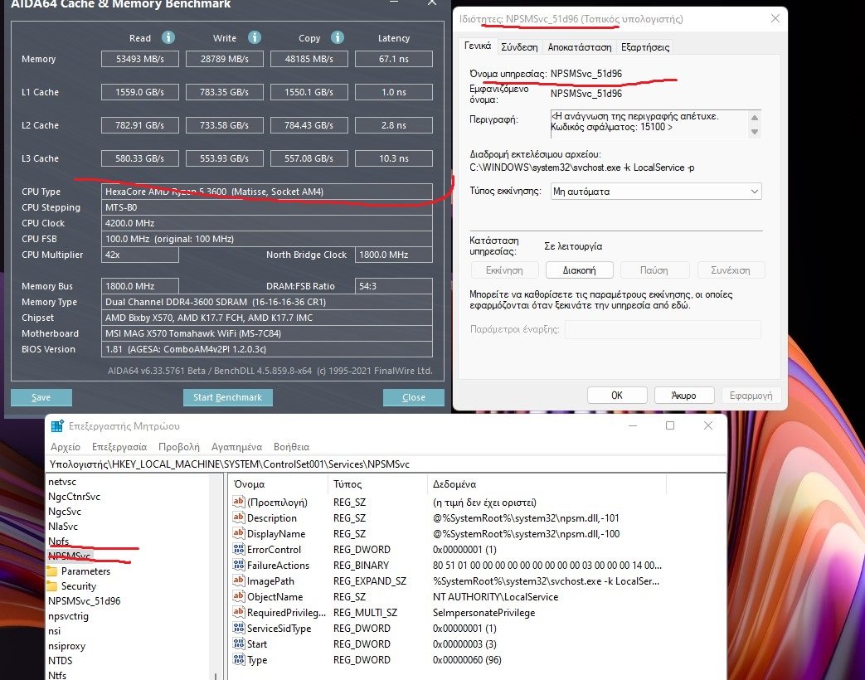Select the ObjectName value string icon
The width and height of the screenshot is (865, 680).
click(238, 596)
